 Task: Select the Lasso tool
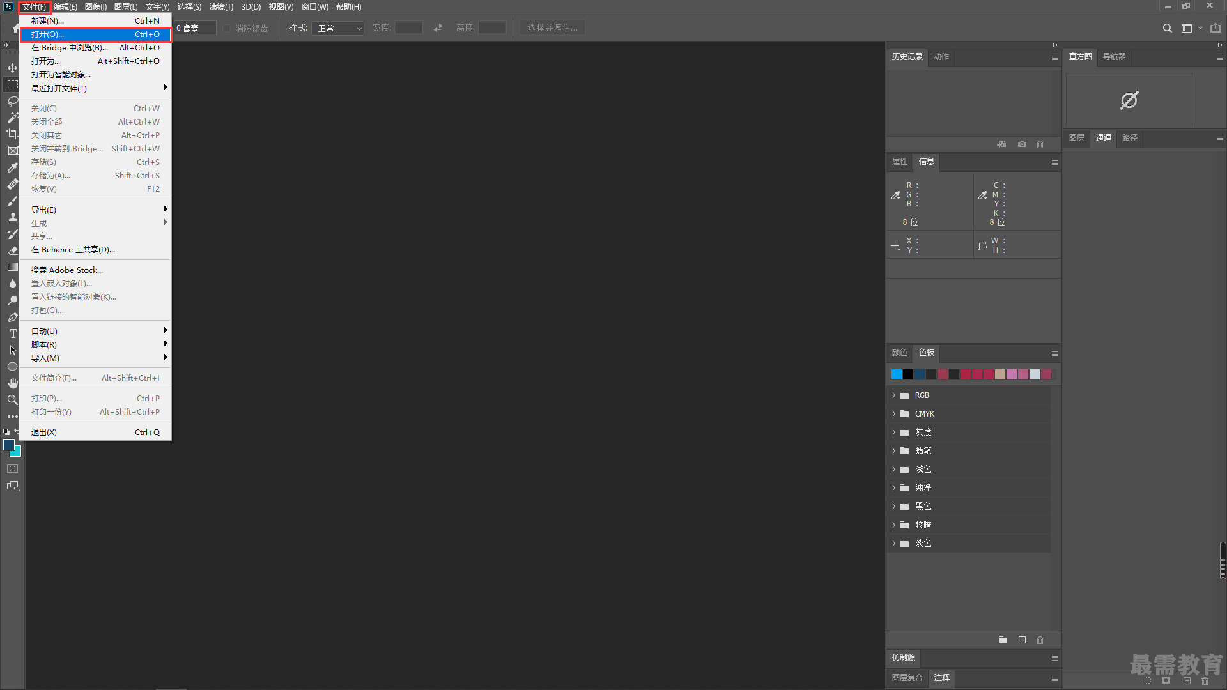click(12, 101)
